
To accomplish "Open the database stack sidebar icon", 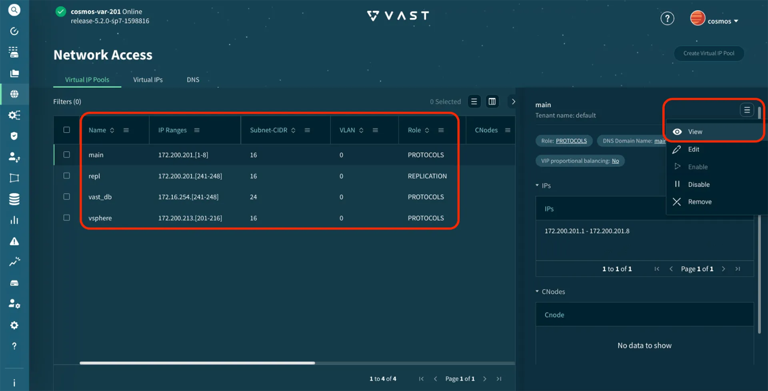I will (14, 199).
